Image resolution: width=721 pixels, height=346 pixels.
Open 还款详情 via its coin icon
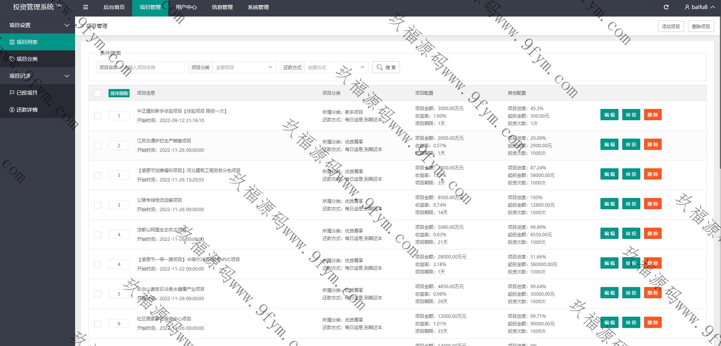pos(12,110)
